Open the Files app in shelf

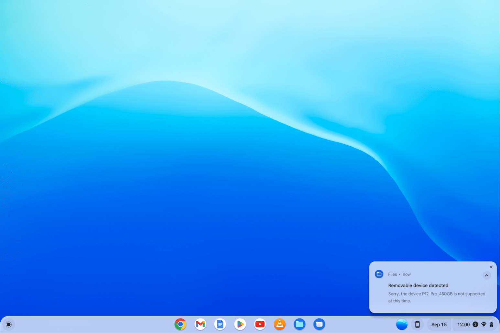coord(299,324)
